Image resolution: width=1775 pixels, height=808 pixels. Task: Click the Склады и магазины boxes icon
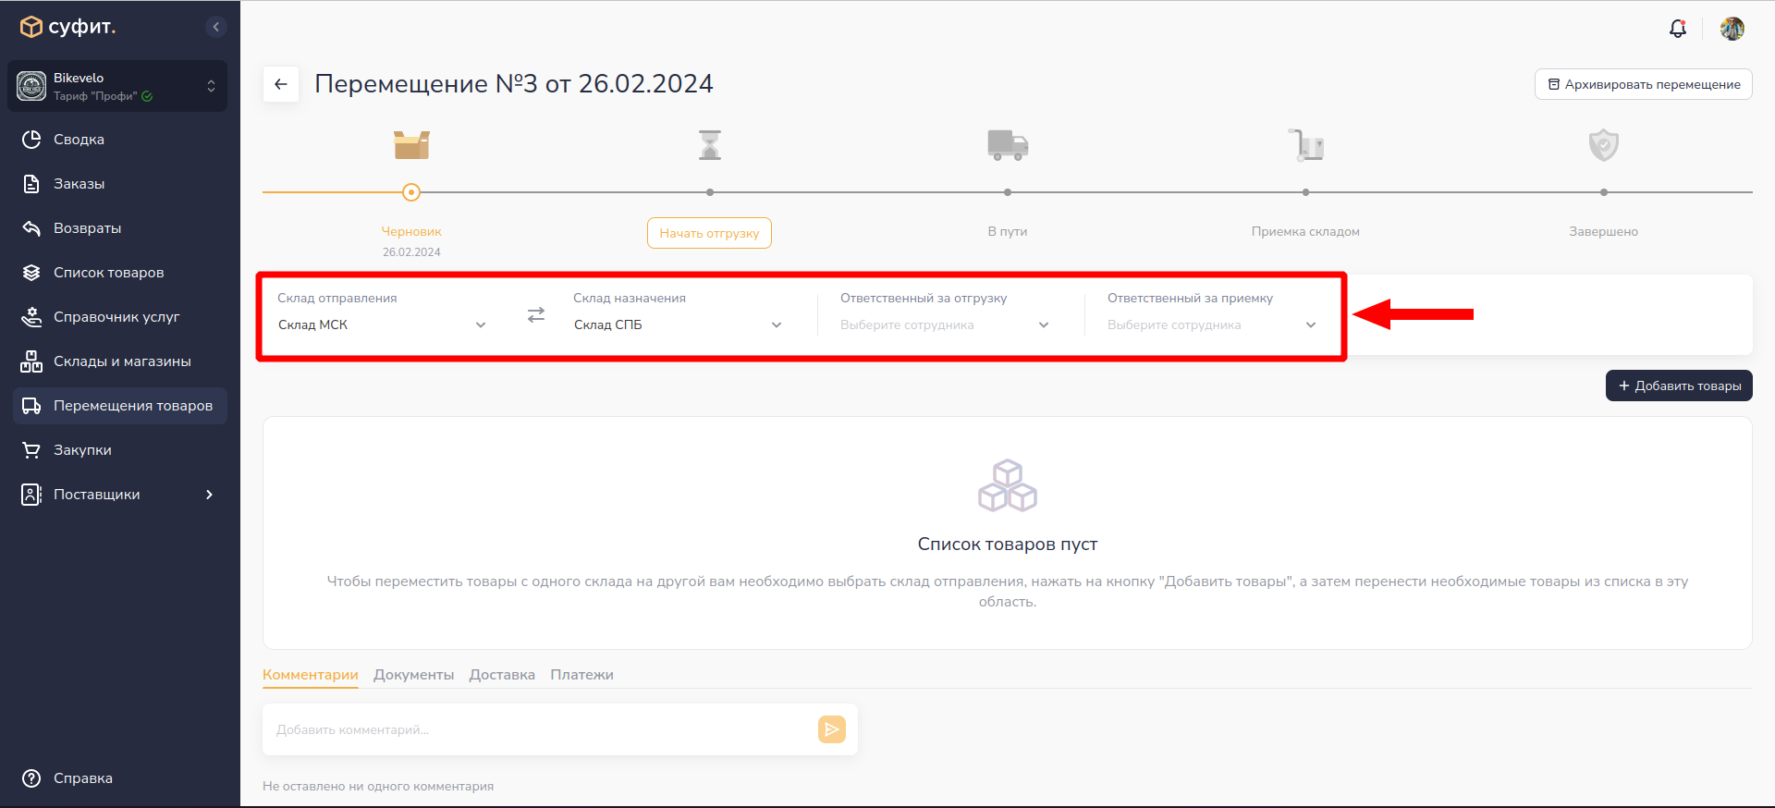click(x=31, y=361)
